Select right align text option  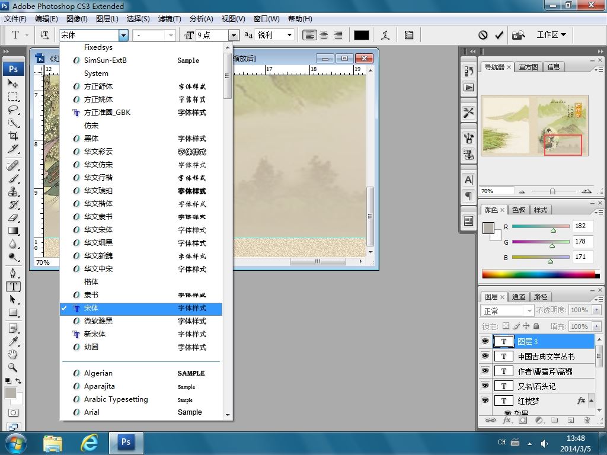pyautogui.click(x=338, y=35)
